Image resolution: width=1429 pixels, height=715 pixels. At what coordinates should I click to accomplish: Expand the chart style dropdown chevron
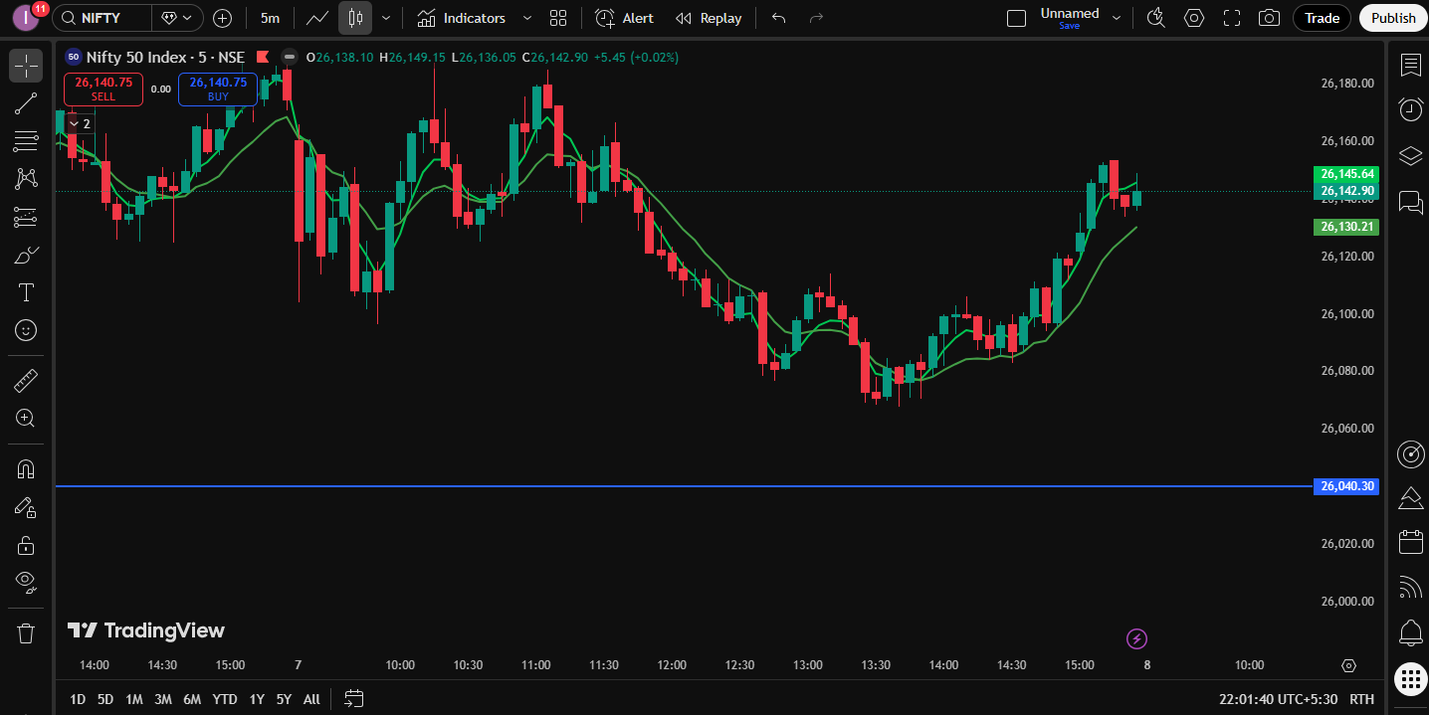pyautogui.click(x=385, y=17)
